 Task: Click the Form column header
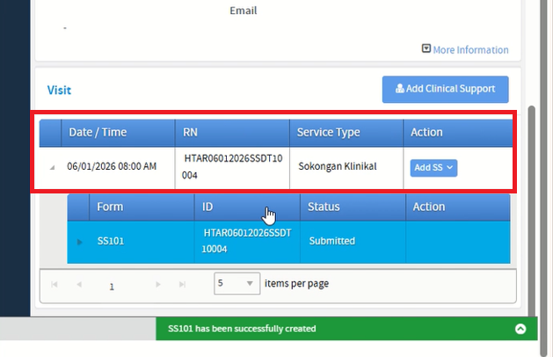tap(110, 208)
